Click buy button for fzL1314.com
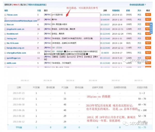The width and height of the screenshot is (155, 132). (x=148, y=43)
